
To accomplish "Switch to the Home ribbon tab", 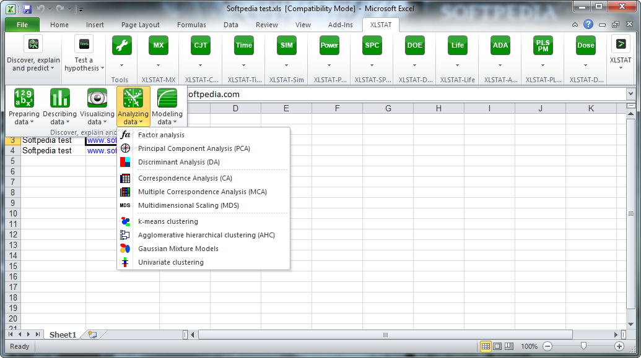I will click(x=59, y=25).
